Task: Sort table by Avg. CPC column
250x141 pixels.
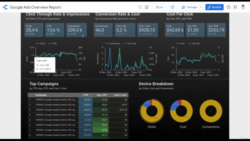Action: point(102,95)
